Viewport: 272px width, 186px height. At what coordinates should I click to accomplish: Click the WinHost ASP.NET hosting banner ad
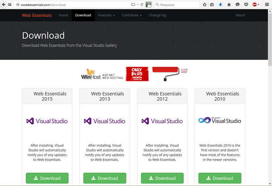click(134, 74)
